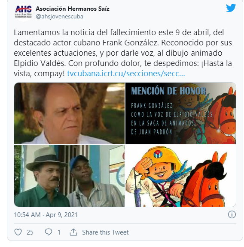The height and width of the screenshot is (247, 244).
Task: Follow the tvcubana.icrt.cu article link
Action: coord(126,74)
